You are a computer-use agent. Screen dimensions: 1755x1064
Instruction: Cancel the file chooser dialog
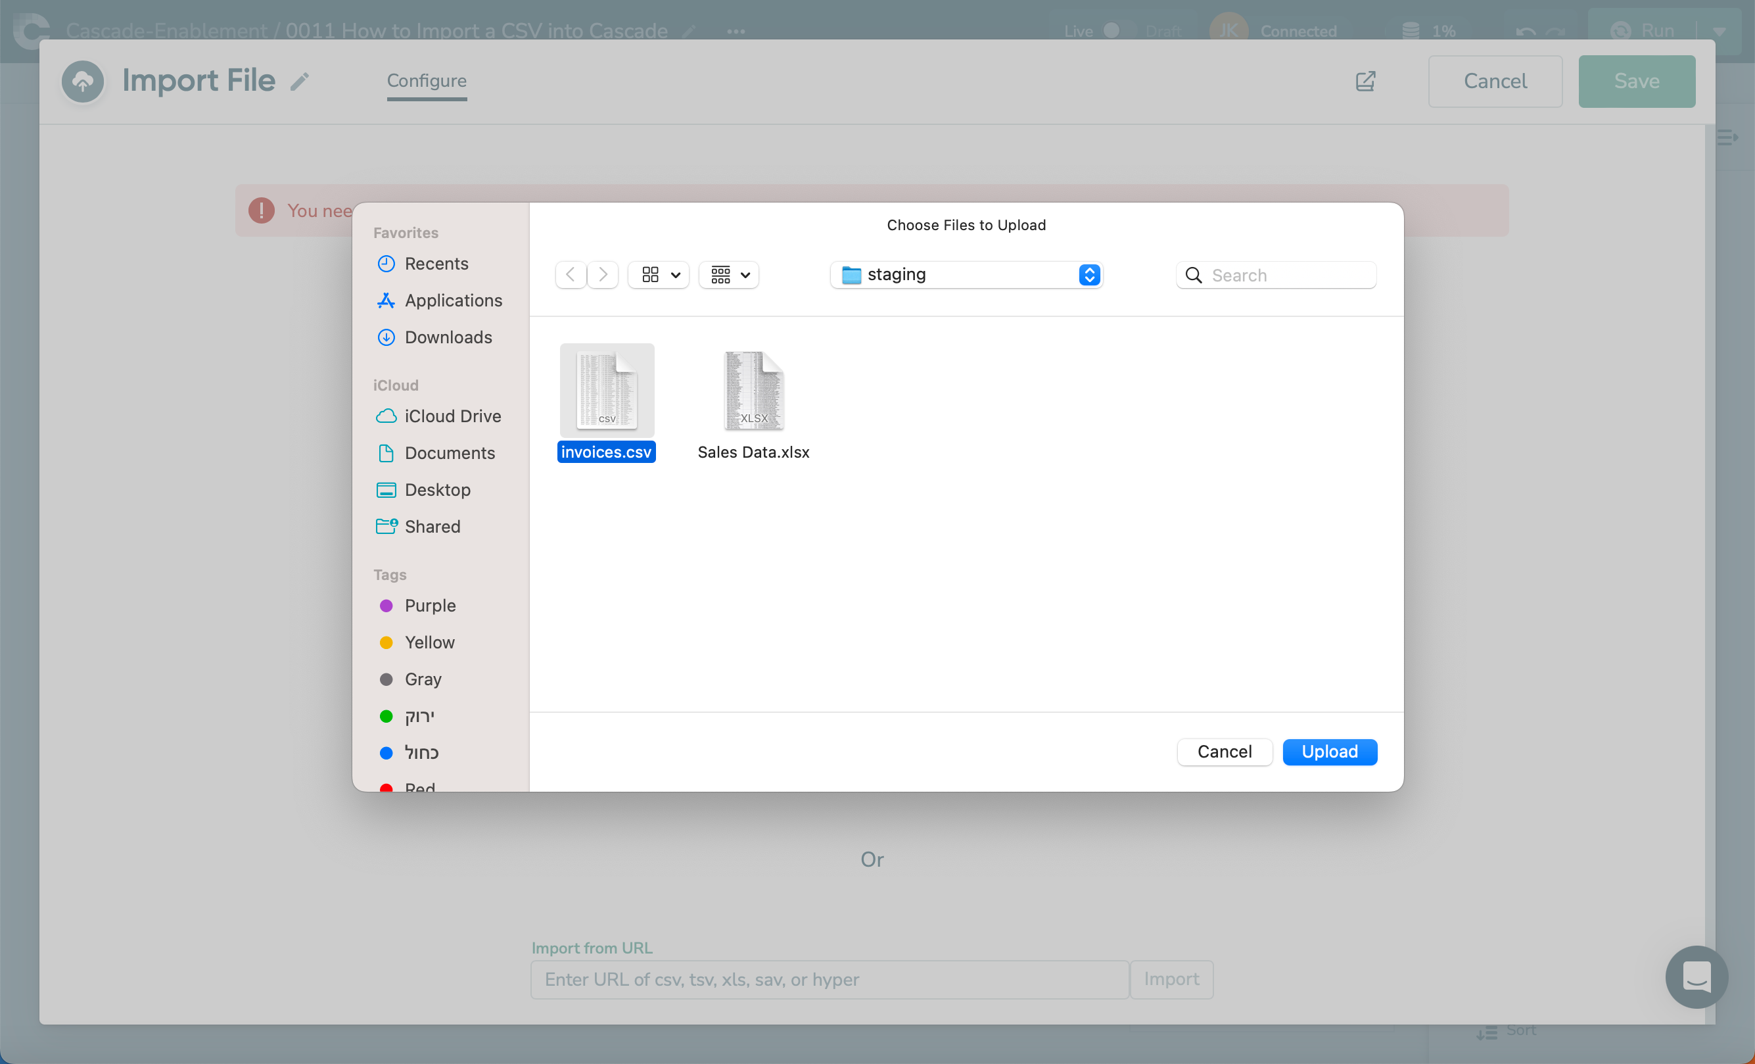tap(1224, 752)
